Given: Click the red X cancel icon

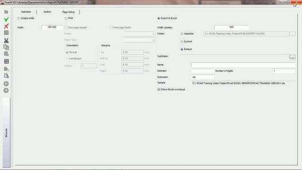Looking at the screenshot, I should click(x=6, y=26).
